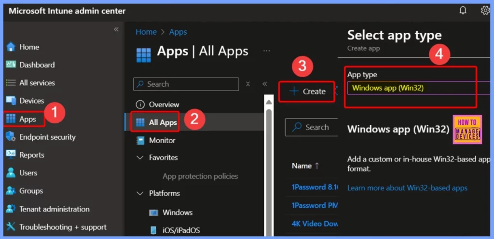This screenshot has width=494, height=239.
Task: Click the Apps breadcrumb link
Action: (x=178, y=32)
